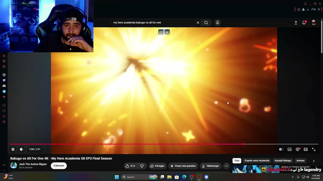Open the YouTube account avatar menu
Screen dimensions: 323x181
tap(314, 23)
